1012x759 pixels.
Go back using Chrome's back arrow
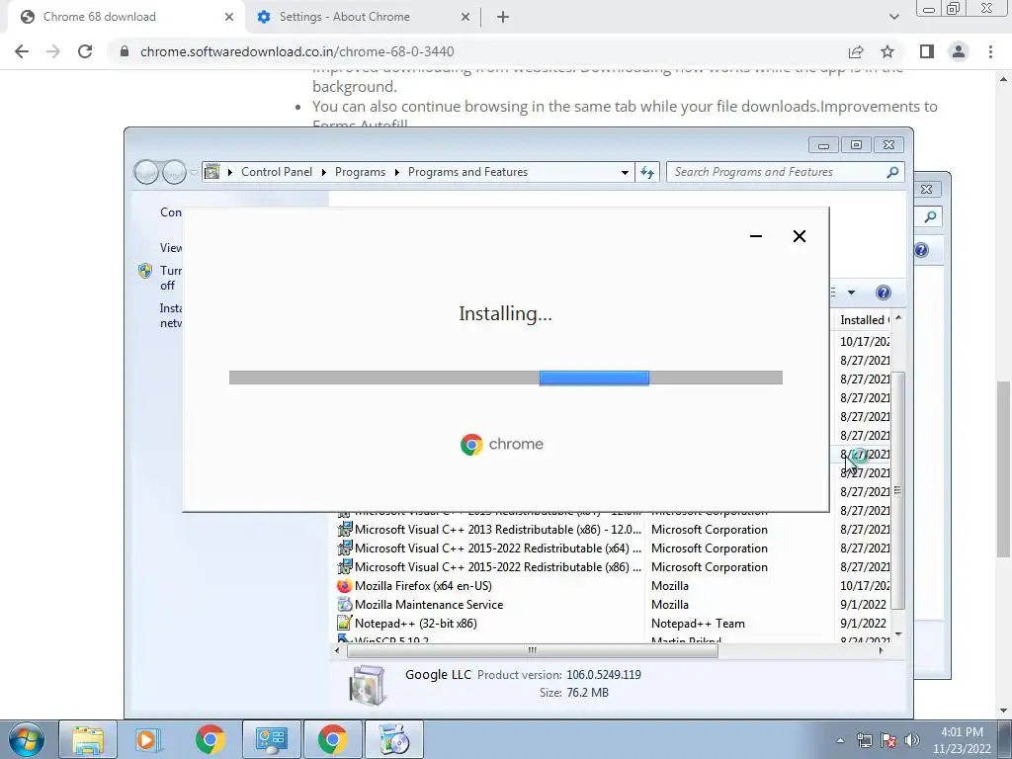[x=22, y=51]
